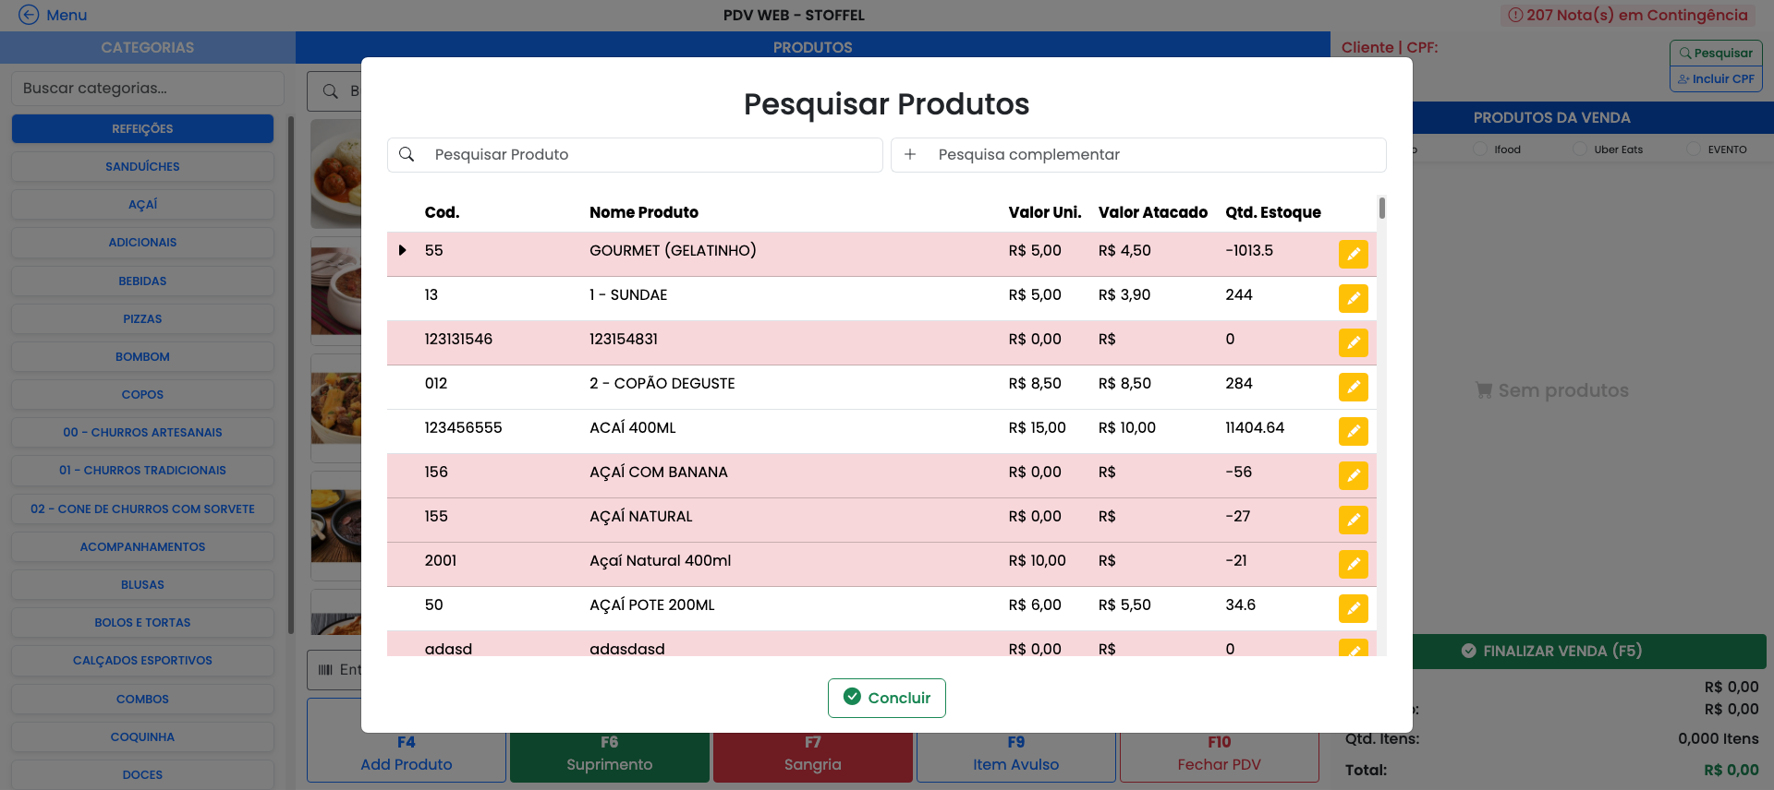This screenshot has height=790, width=1774.
Task: Edit the 1 - SUNDAE row pencil icon
Action: tap(1353, 298)
